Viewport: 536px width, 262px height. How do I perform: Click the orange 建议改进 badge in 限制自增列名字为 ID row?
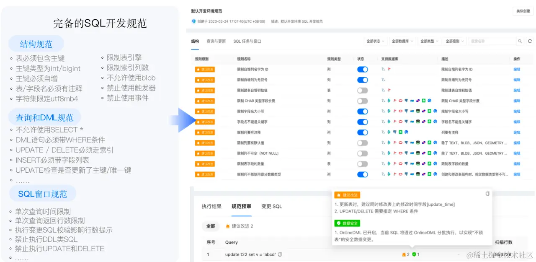[205, 69]
